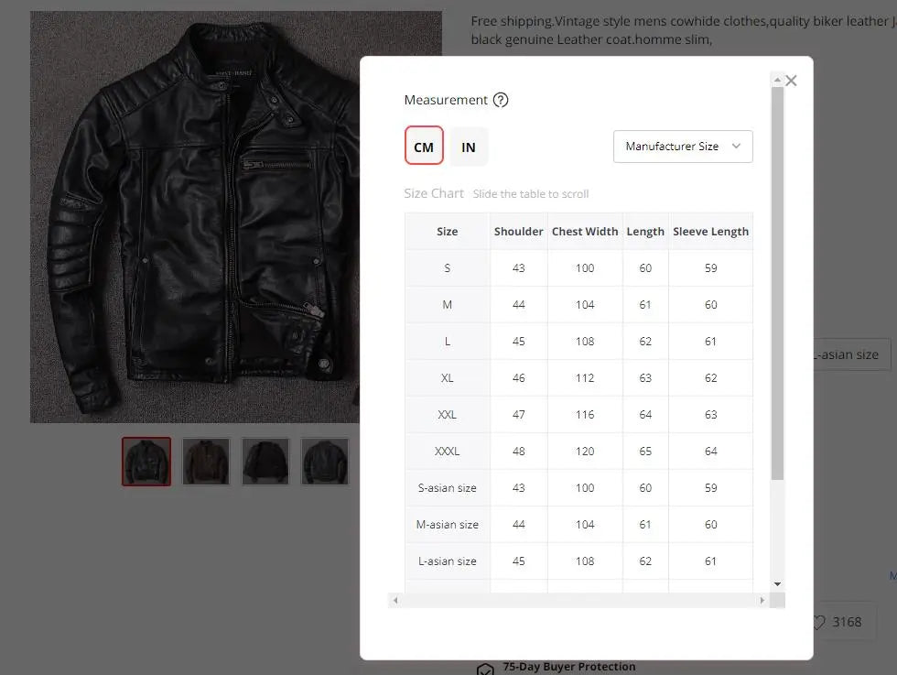Viewport: 897px width, 675px height.
Task: Switch to the Size Chart section heading
Action: click(x=434, y=193)
